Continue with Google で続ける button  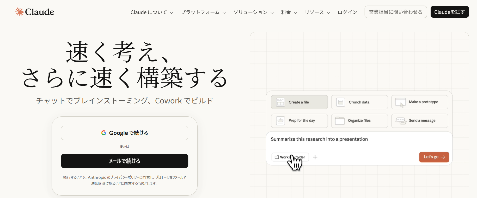[x=125, y=133]
